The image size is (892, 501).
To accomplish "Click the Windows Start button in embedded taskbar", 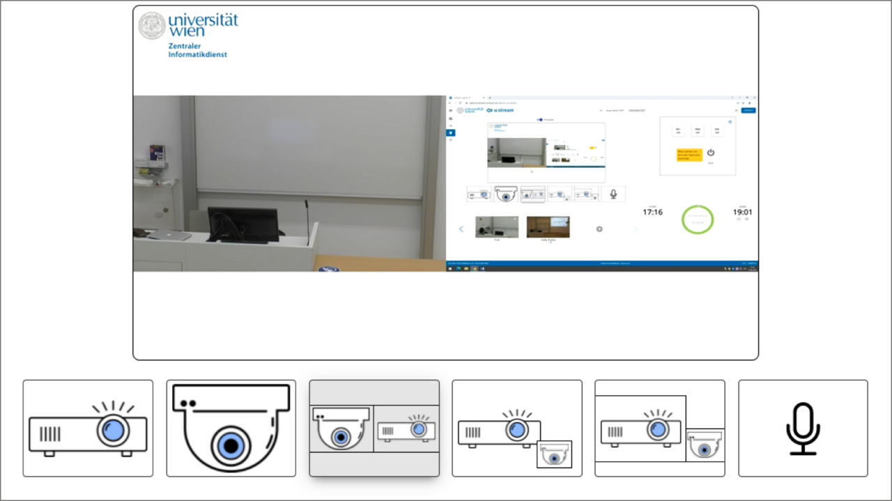I will 451,268.
